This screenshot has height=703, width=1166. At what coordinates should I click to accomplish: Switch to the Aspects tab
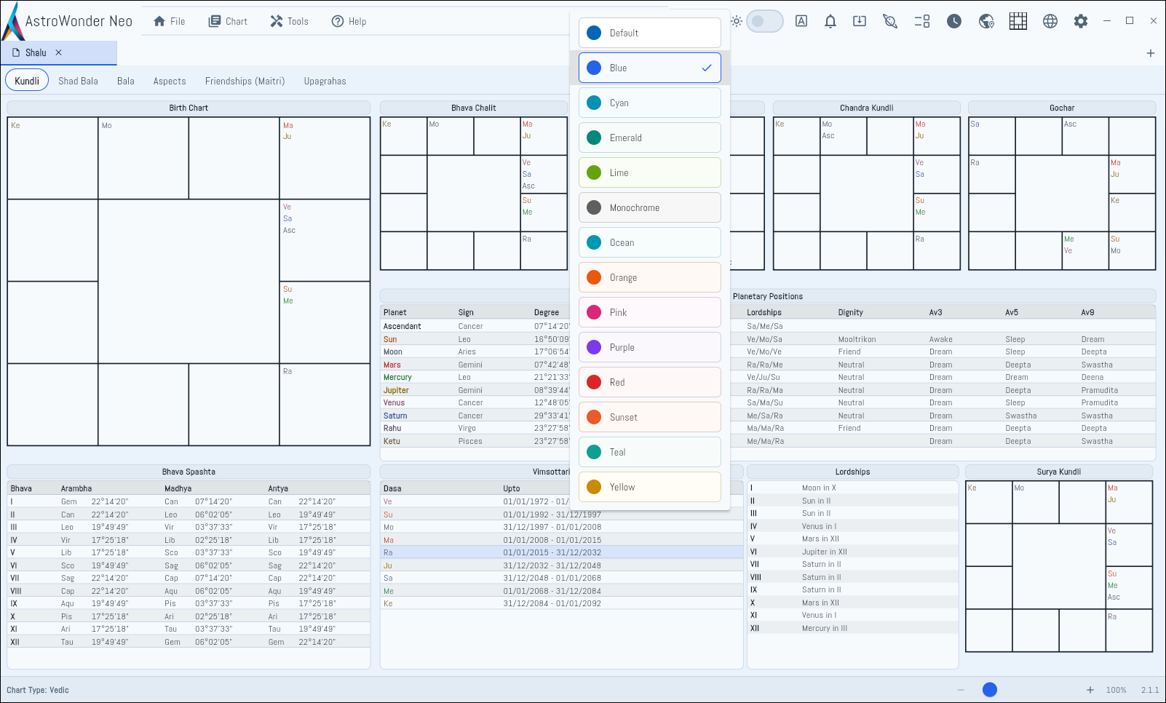(170, 81)
